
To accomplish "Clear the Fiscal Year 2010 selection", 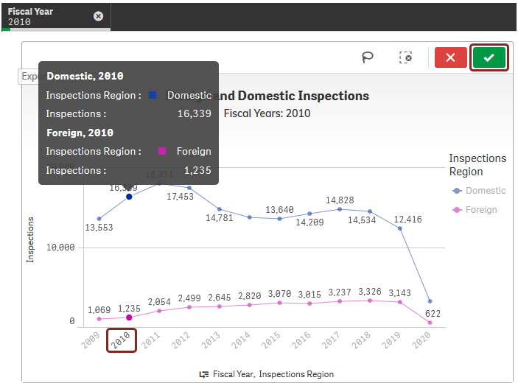I will click(99, 16).
